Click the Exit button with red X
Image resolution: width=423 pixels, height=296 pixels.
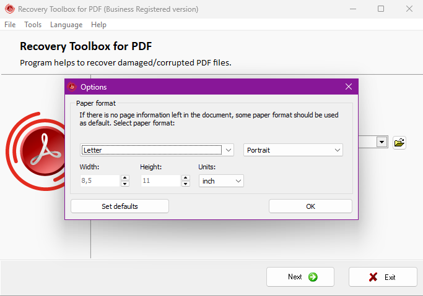pyautogui.click(x=383, y=277)
